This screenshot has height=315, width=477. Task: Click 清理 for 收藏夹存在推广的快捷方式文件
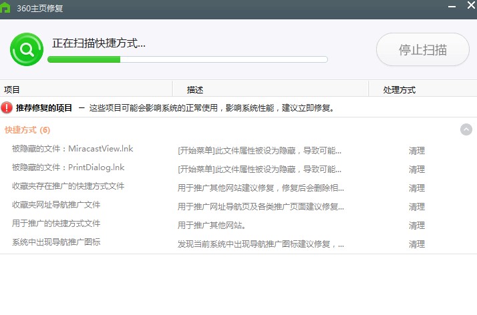[417, 188]
